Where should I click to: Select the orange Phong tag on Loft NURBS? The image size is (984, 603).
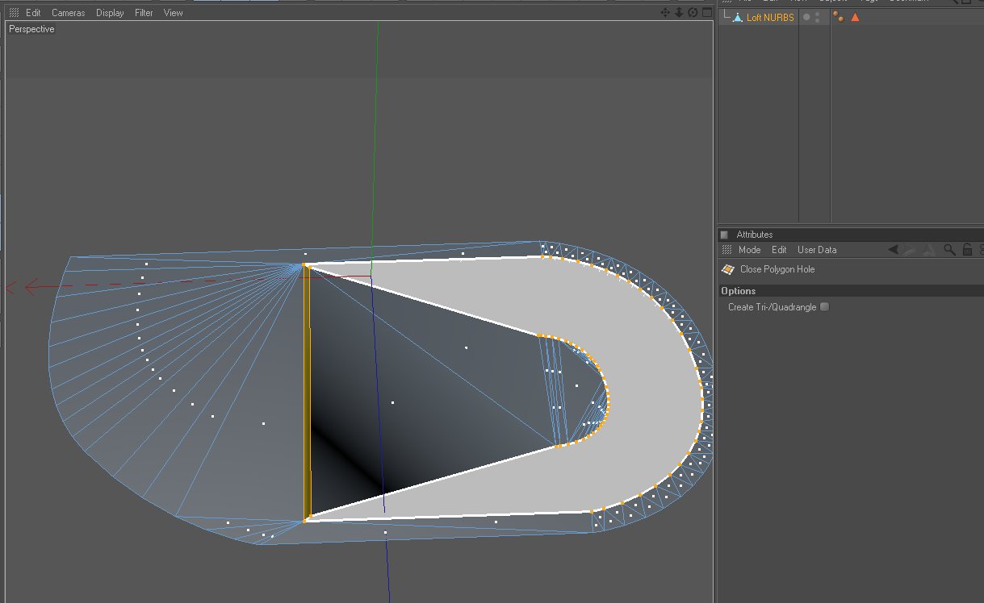(855, 17)
